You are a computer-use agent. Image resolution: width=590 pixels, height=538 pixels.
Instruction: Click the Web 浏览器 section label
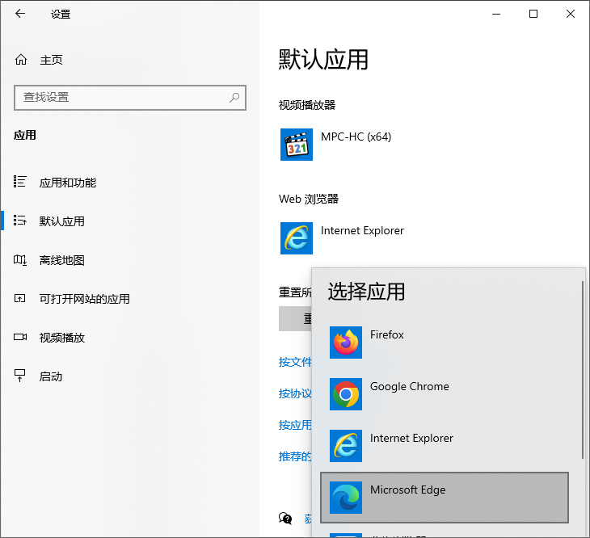[x=309, y=199]
